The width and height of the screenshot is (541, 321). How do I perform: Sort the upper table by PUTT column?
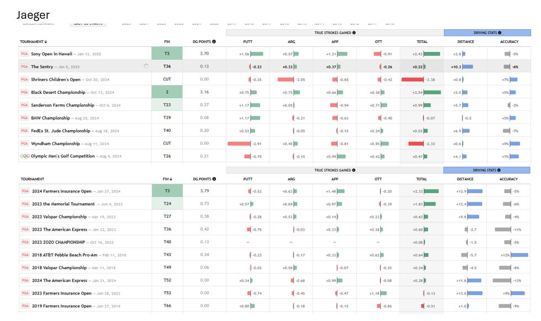tap(248, 41)
